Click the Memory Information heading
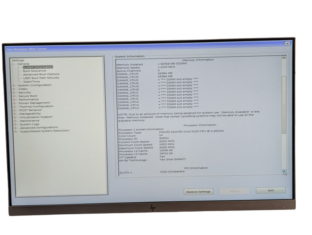The height and width of the screenshot is (235, 312). point(198,60)
